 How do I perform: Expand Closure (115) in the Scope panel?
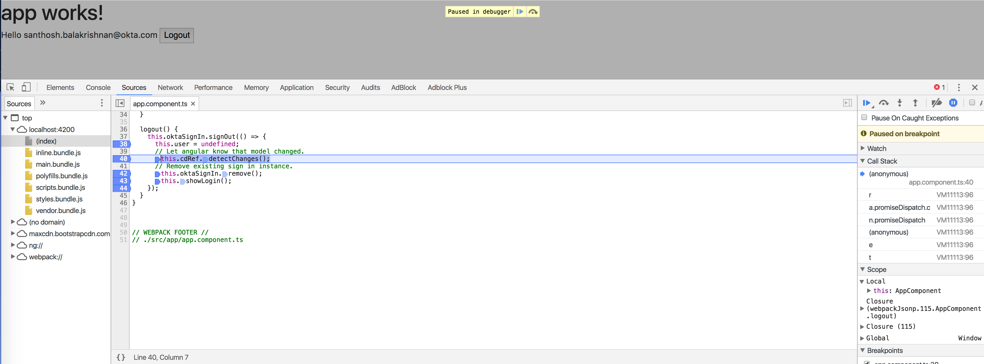click(863, 327)
